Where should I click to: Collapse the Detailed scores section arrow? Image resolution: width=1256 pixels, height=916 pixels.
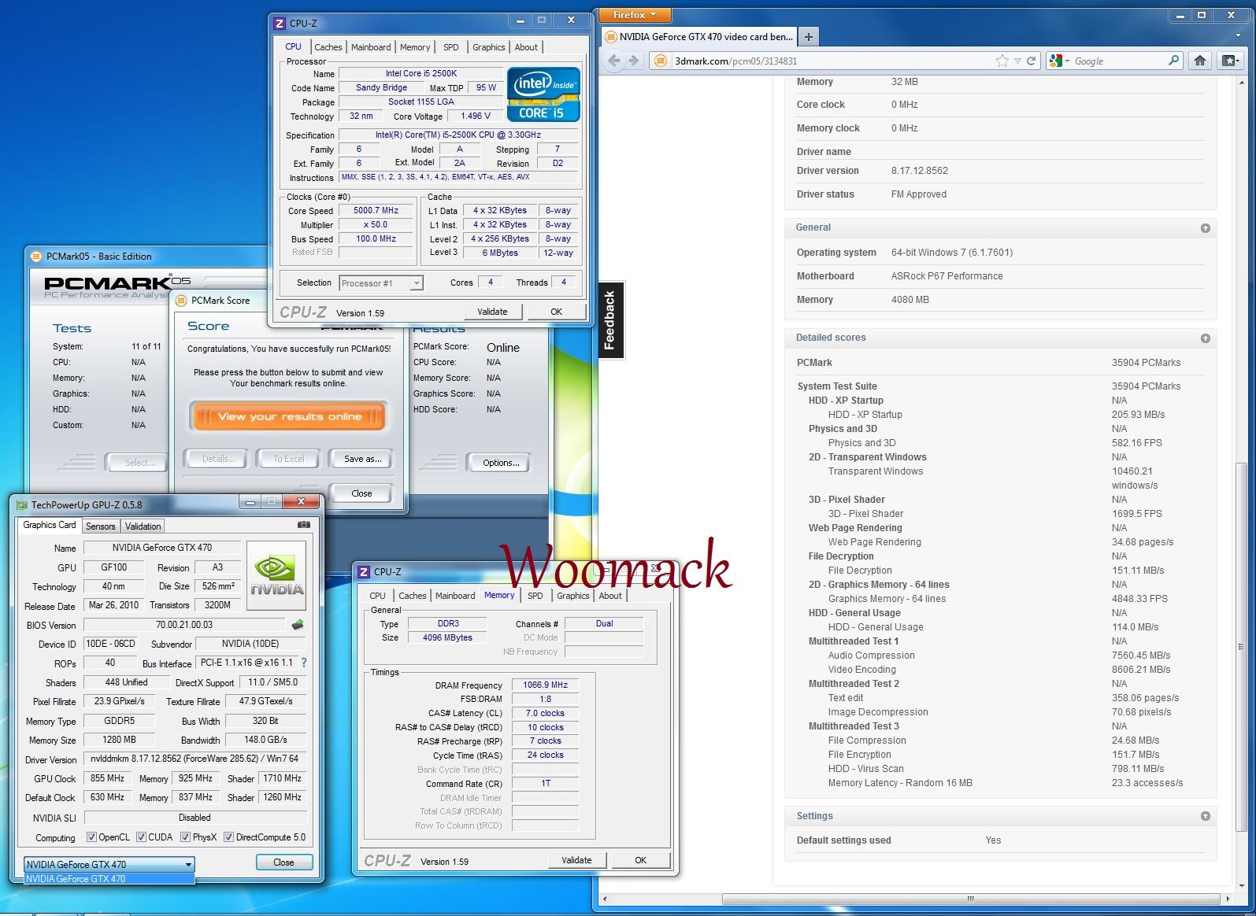pyautogui.click(x=1205, y=338)
